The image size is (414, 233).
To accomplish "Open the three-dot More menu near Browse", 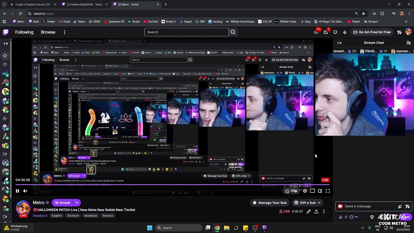I will coord(65,32).
